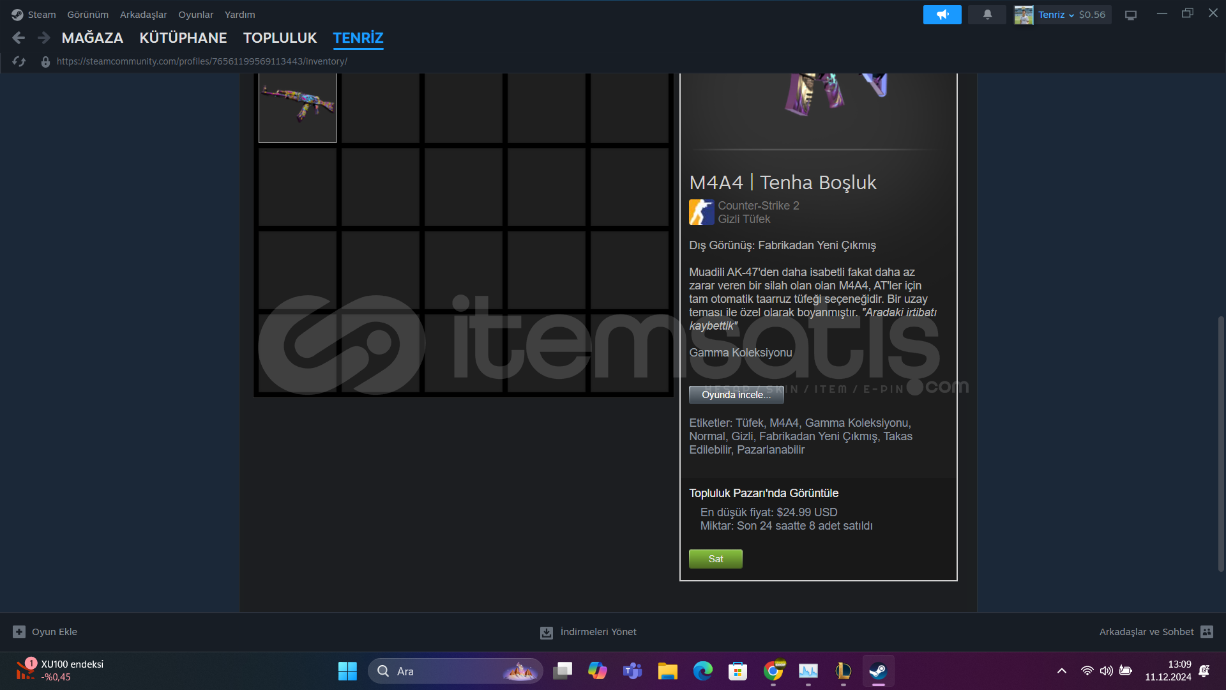Expand the system tray hidden icons chevron
1226x690 pixels.
pyautogui.click(x=1061, y=671)
